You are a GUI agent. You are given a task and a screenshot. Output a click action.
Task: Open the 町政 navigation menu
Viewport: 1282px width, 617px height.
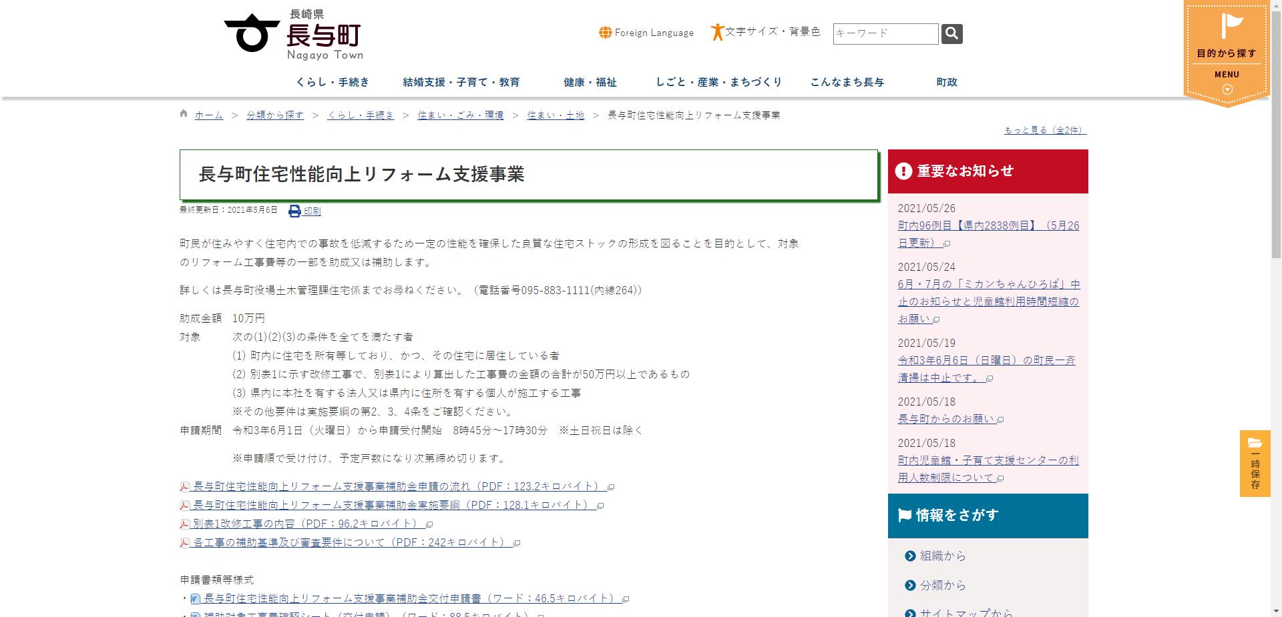(x=945, y=82)
